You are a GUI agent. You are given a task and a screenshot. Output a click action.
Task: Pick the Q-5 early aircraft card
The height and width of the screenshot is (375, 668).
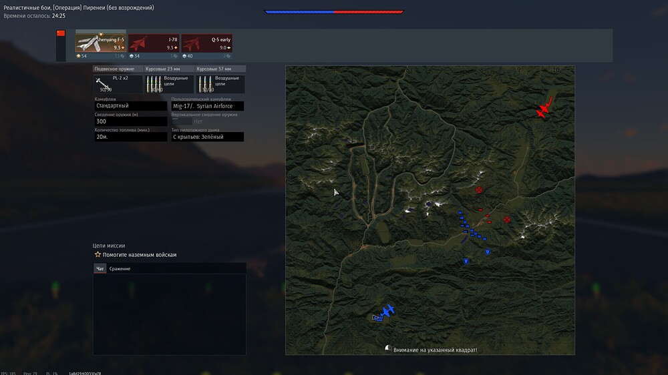click(x=206, y=43)
